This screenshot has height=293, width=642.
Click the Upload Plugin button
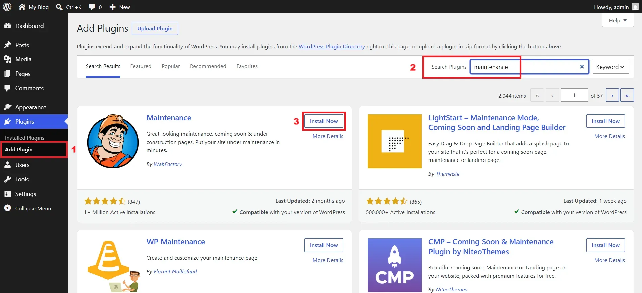(x=155, y=28)
